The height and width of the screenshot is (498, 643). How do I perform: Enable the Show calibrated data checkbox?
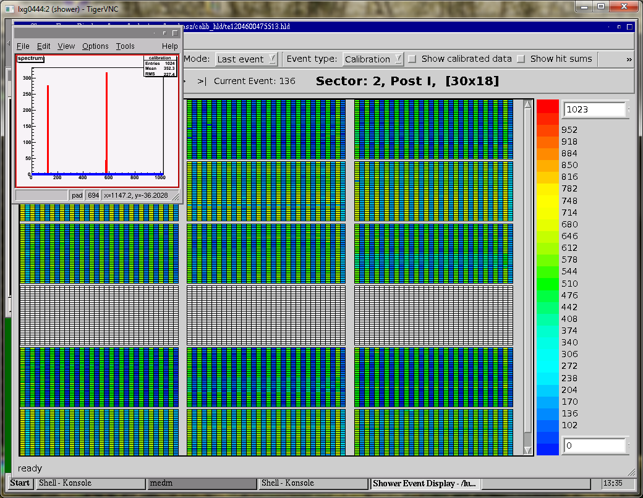(x=412, y=59)
